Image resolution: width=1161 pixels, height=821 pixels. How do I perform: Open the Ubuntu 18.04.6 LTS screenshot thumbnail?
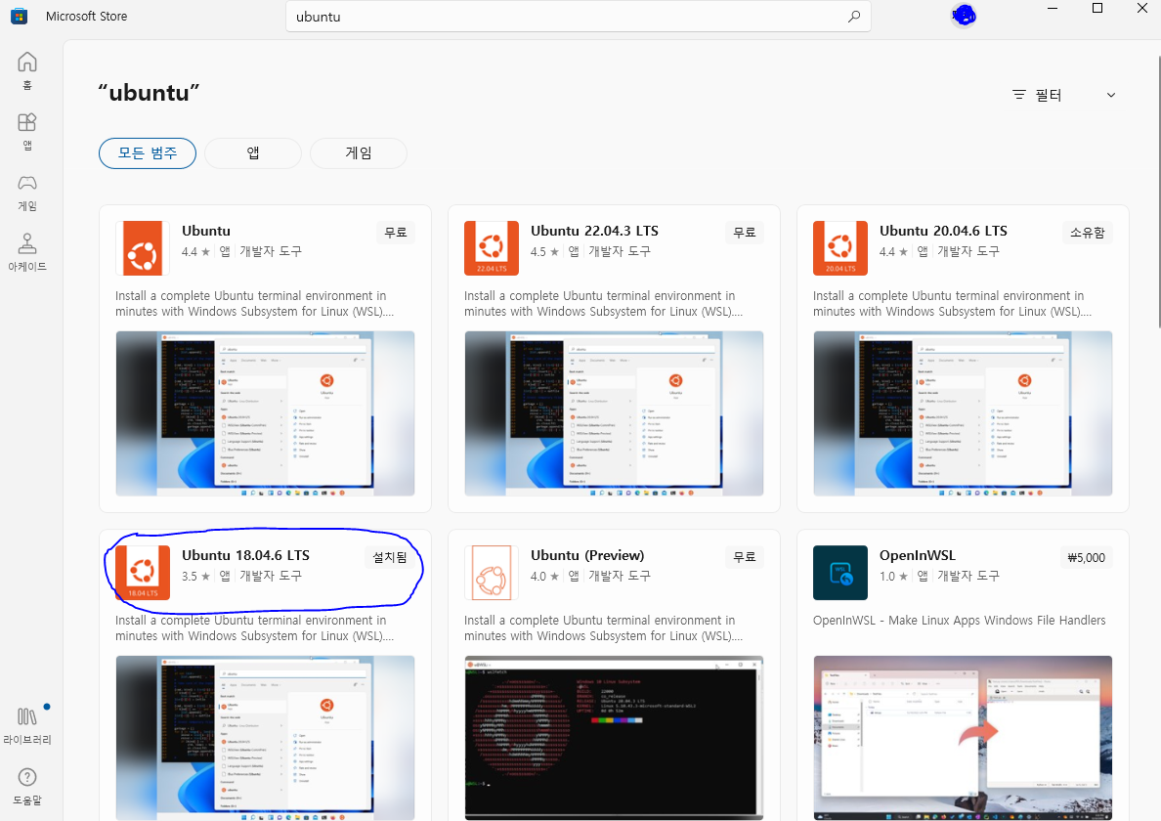[265, 737]
